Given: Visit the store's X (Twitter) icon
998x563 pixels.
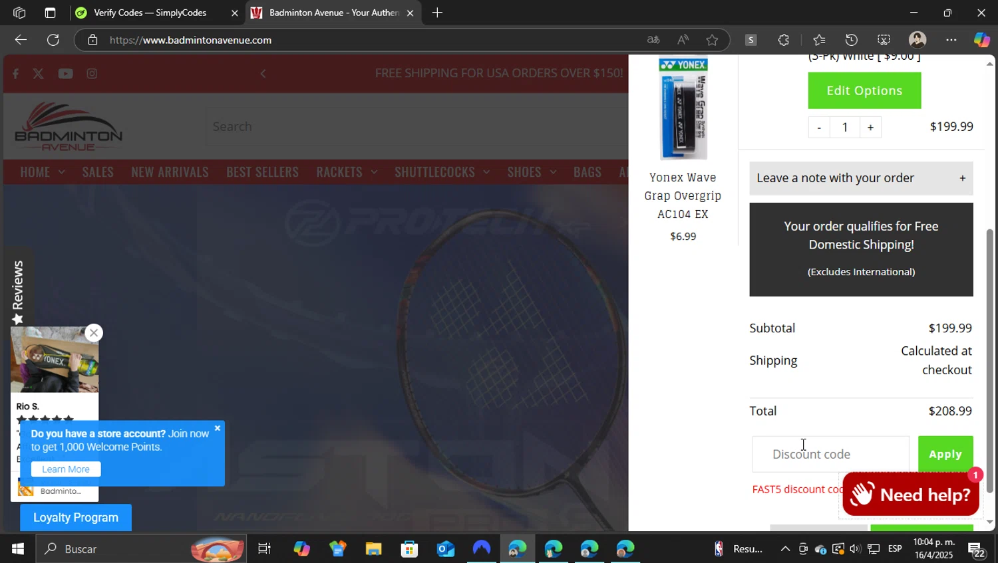Looking at the screenshot, I should tap(39, 74).
